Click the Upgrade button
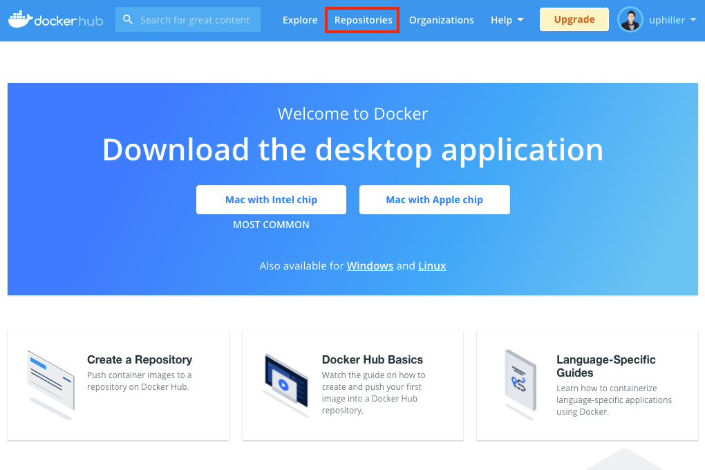Screen dimensions: 705x470 pos(574,19)
